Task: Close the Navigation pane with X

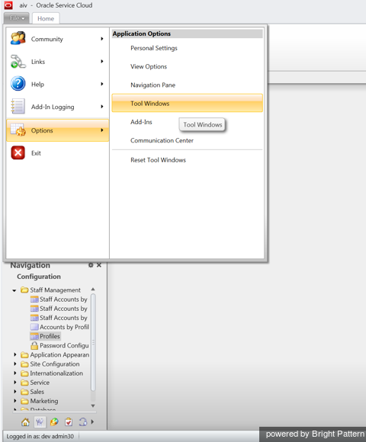Action: [x=99, y=265]
